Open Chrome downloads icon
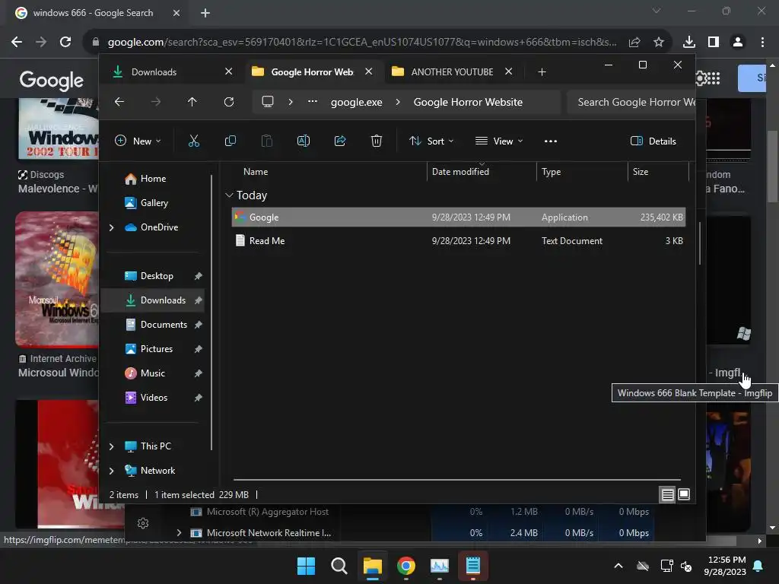 coord(689,43)
